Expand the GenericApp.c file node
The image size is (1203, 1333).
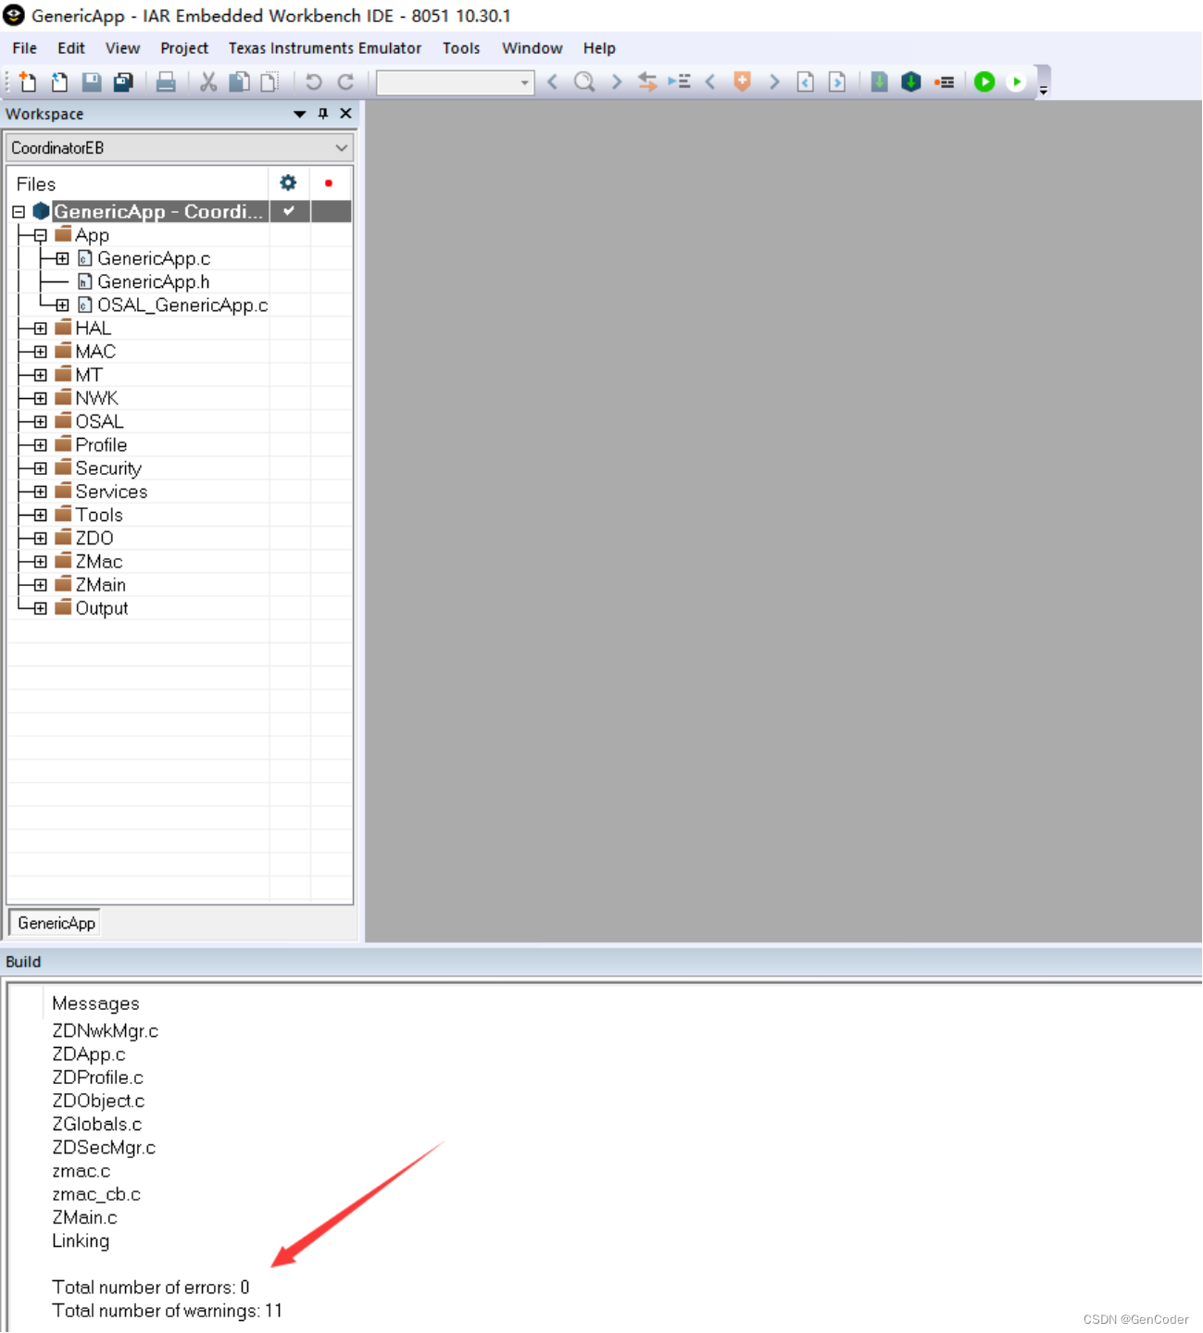click(x=62, y=258)
